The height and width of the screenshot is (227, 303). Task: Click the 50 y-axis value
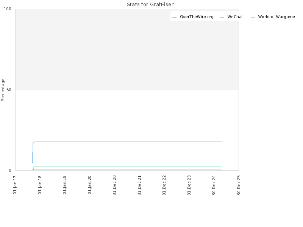pos(9,90)
